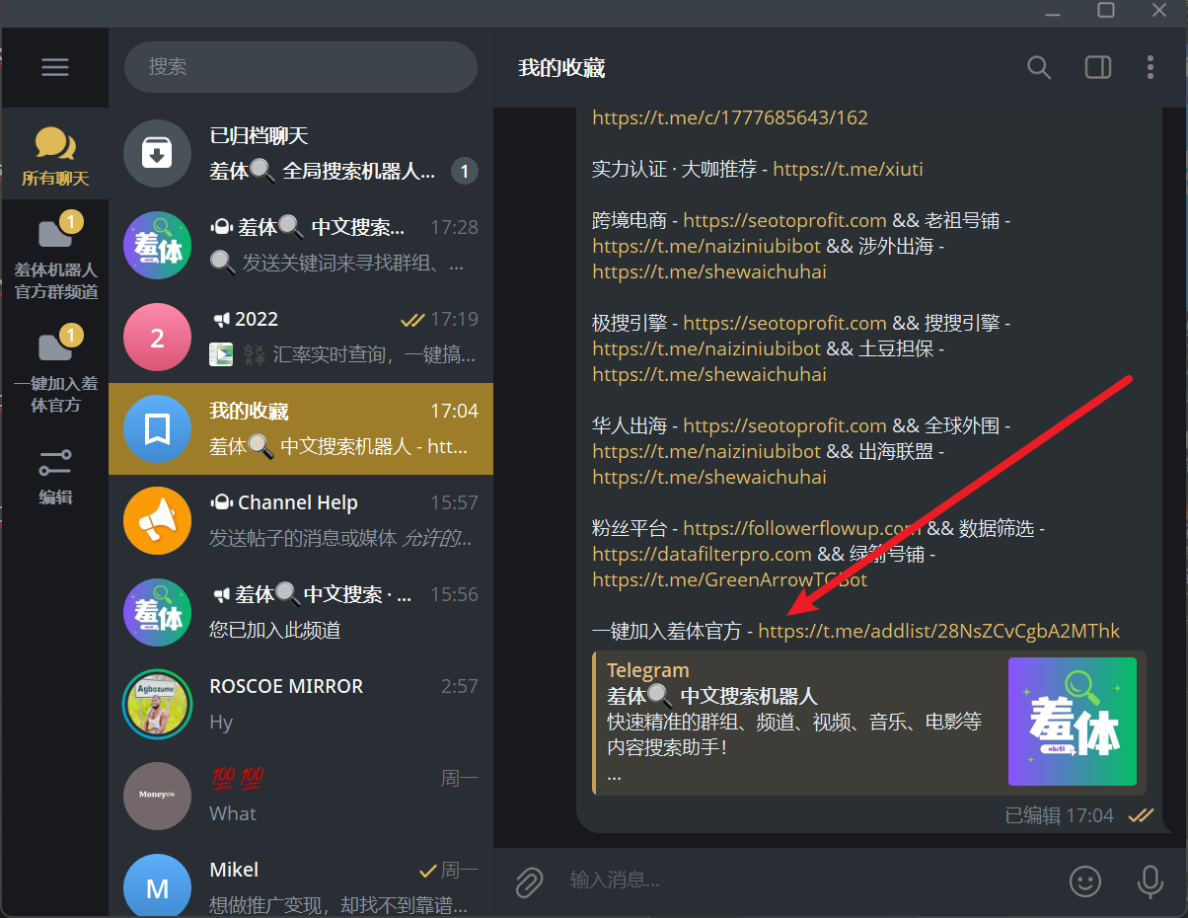Open the chat with message "What"

tap(301, 796)
